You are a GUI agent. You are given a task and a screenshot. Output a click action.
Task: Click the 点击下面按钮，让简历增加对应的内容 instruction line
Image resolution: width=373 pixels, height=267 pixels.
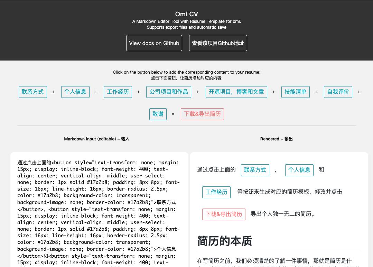point(187,78)
